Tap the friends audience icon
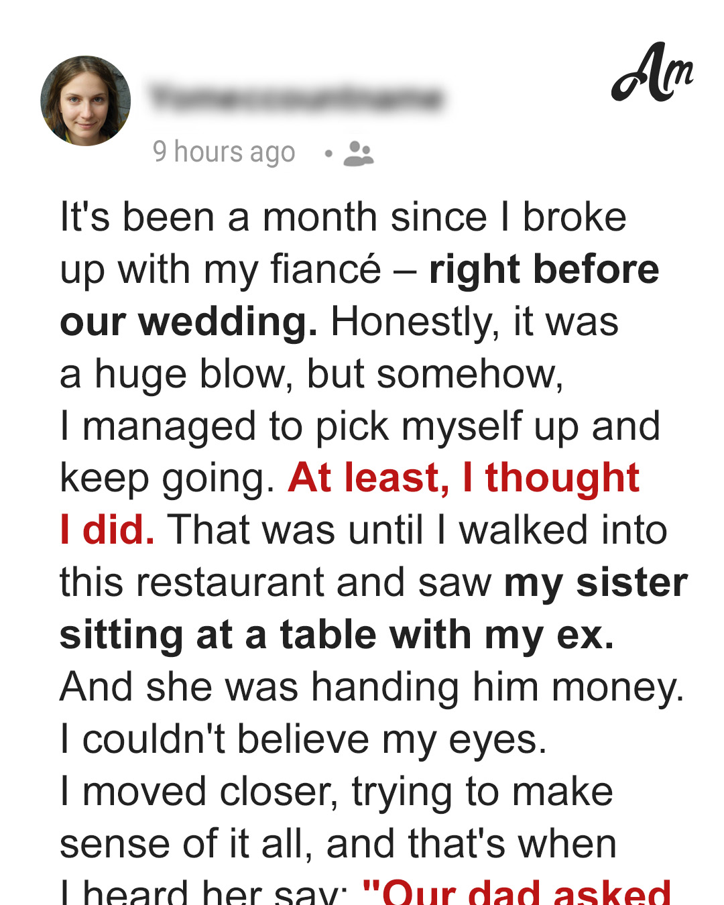Screen dimensions: 724x905 tap(359, 154)
